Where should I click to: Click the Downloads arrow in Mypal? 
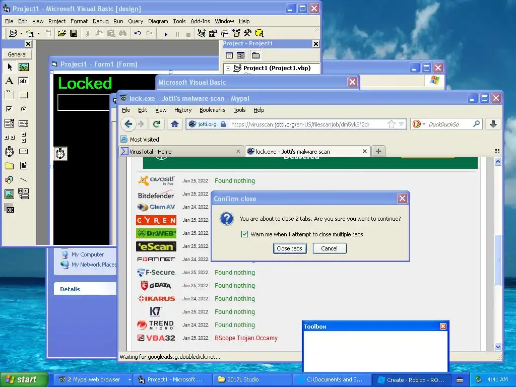[x=493, y=124]
